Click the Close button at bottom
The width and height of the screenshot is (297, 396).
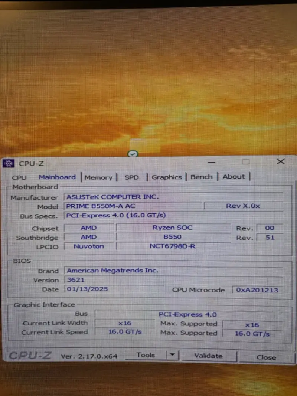266,357
